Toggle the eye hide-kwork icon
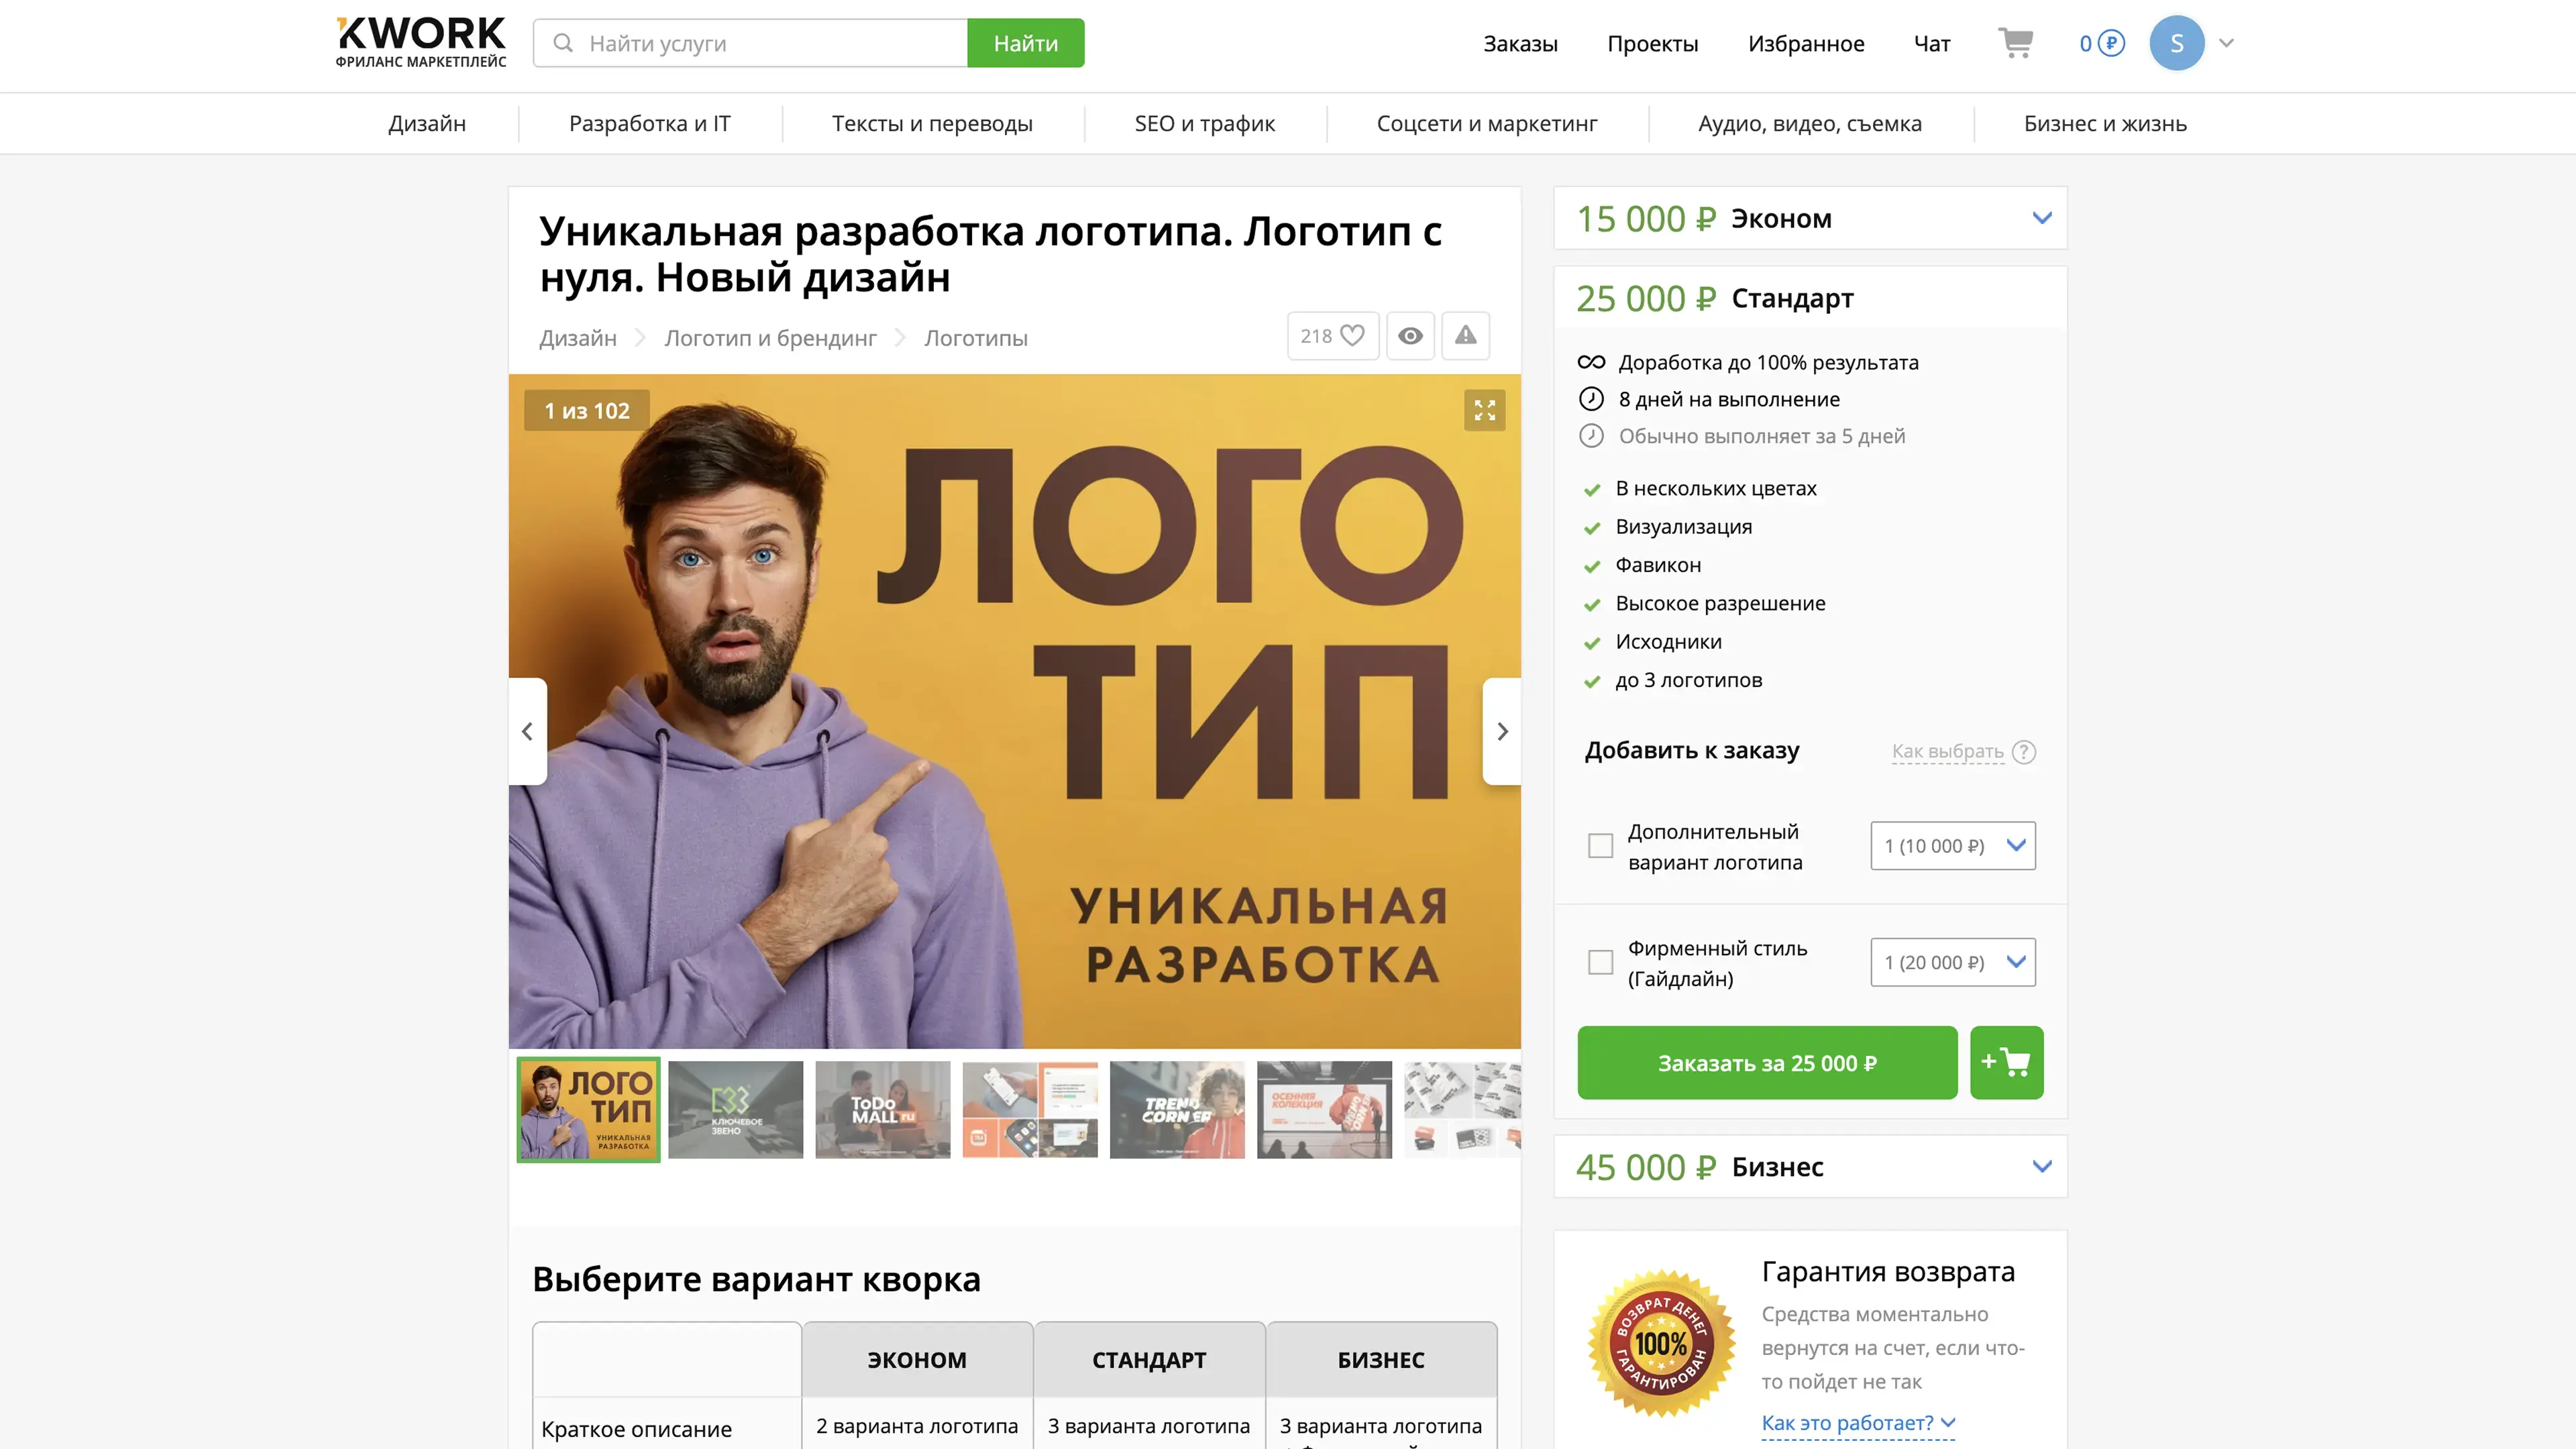 click(1410, 336)
